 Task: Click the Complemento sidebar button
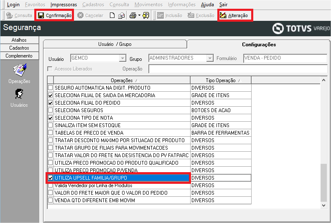(19, 56)
